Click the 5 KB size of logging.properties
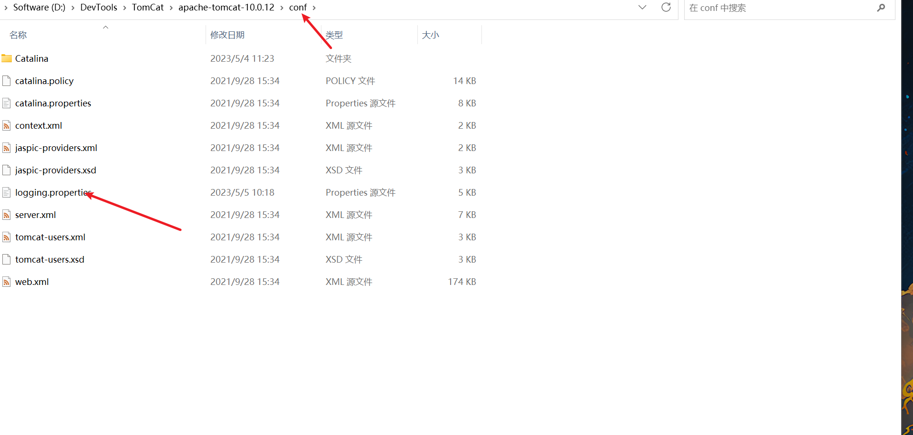913x435 pixels. [x=467, y=192]
